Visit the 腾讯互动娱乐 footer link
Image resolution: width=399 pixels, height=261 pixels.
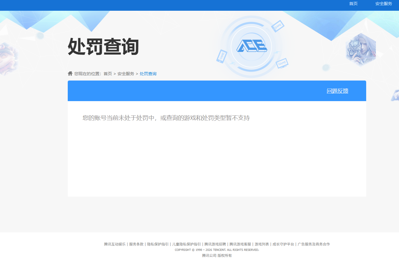(115, 244)
